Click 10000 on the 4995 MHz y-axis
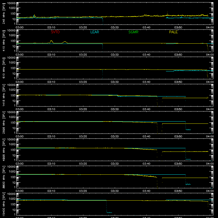This screenshot has height=218, width=218. coord(11,140)
